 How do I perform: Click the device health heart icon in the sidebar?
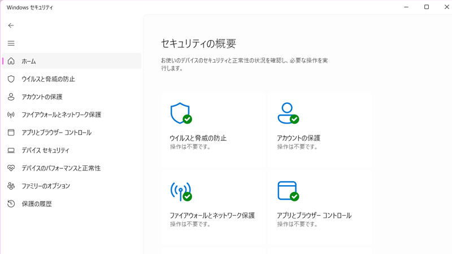click(11, 168)
